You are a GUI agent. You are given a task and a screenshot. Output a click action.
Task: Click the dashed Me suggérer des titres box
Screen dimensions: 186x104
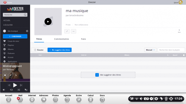[x=108, y=75]
